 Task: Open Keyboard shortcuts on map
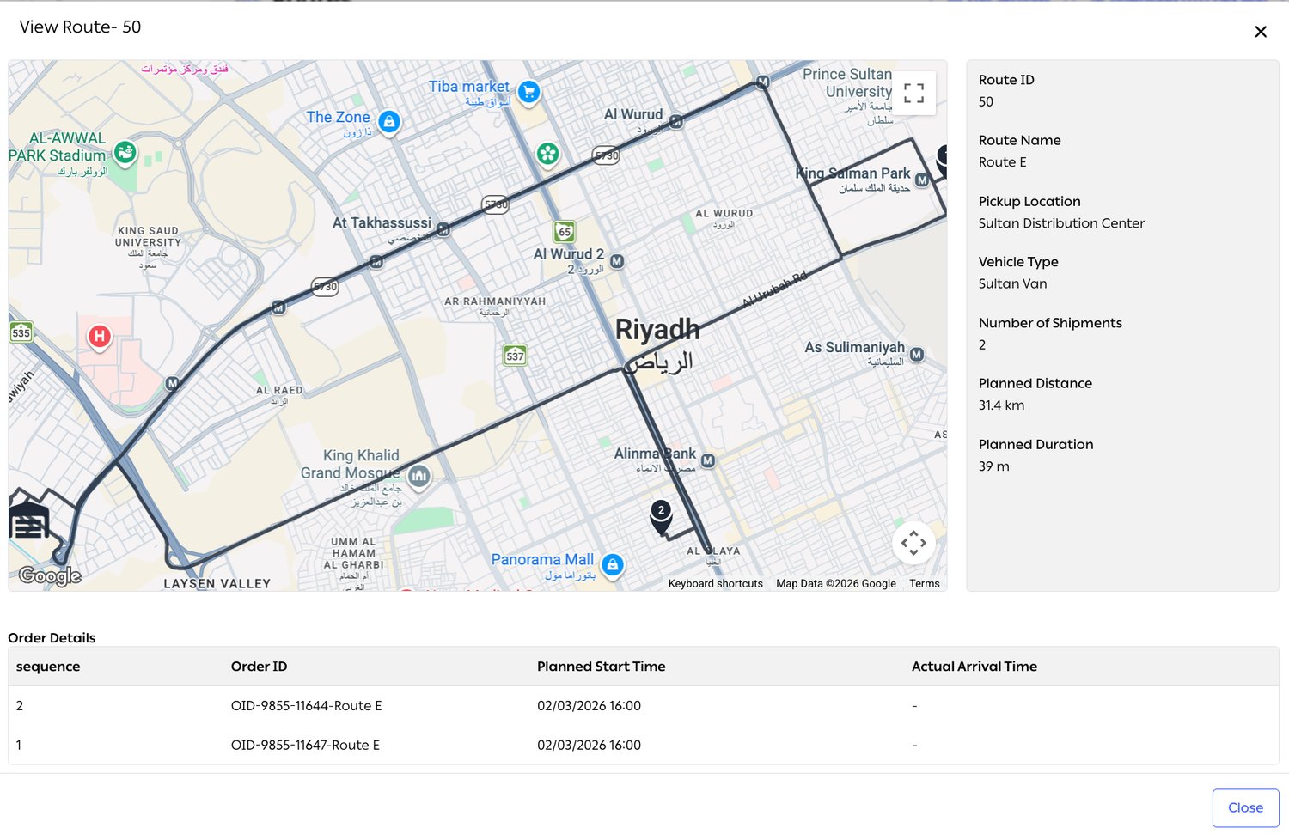716,584
